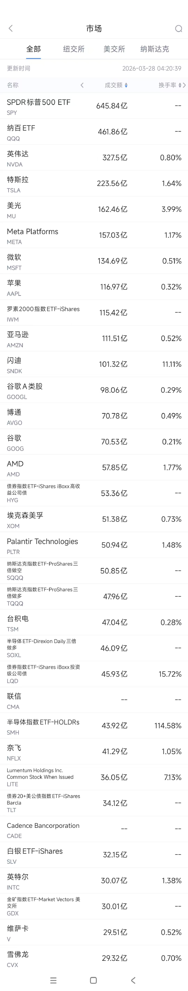
Task: Switch to the 美交所 tab
Action: [114, 49]
